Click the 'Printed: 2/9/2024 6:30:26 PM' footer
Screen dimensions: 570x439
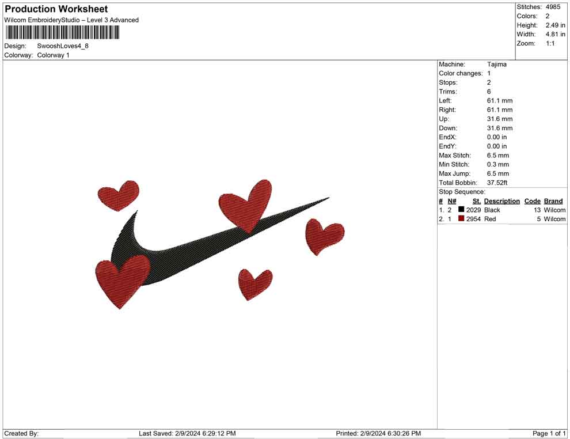[378, 433]
